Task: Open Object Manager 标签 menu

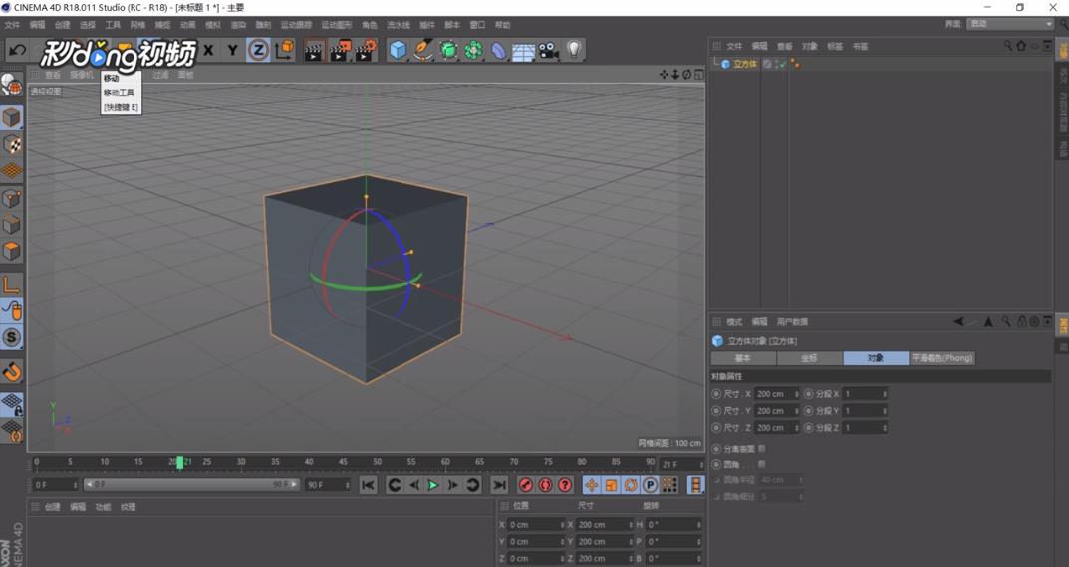Action: click(x=835, y=47)
